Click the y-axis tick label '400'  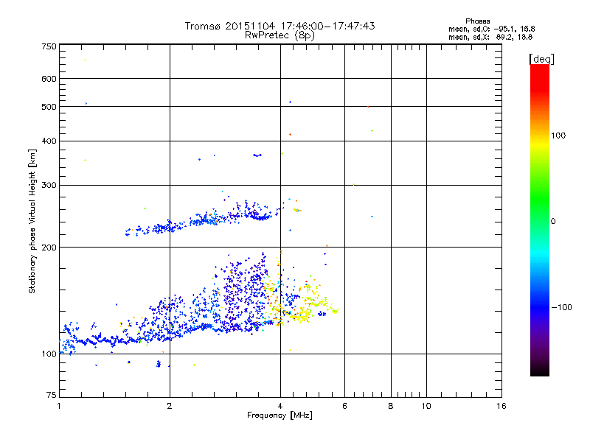point(49,141)
